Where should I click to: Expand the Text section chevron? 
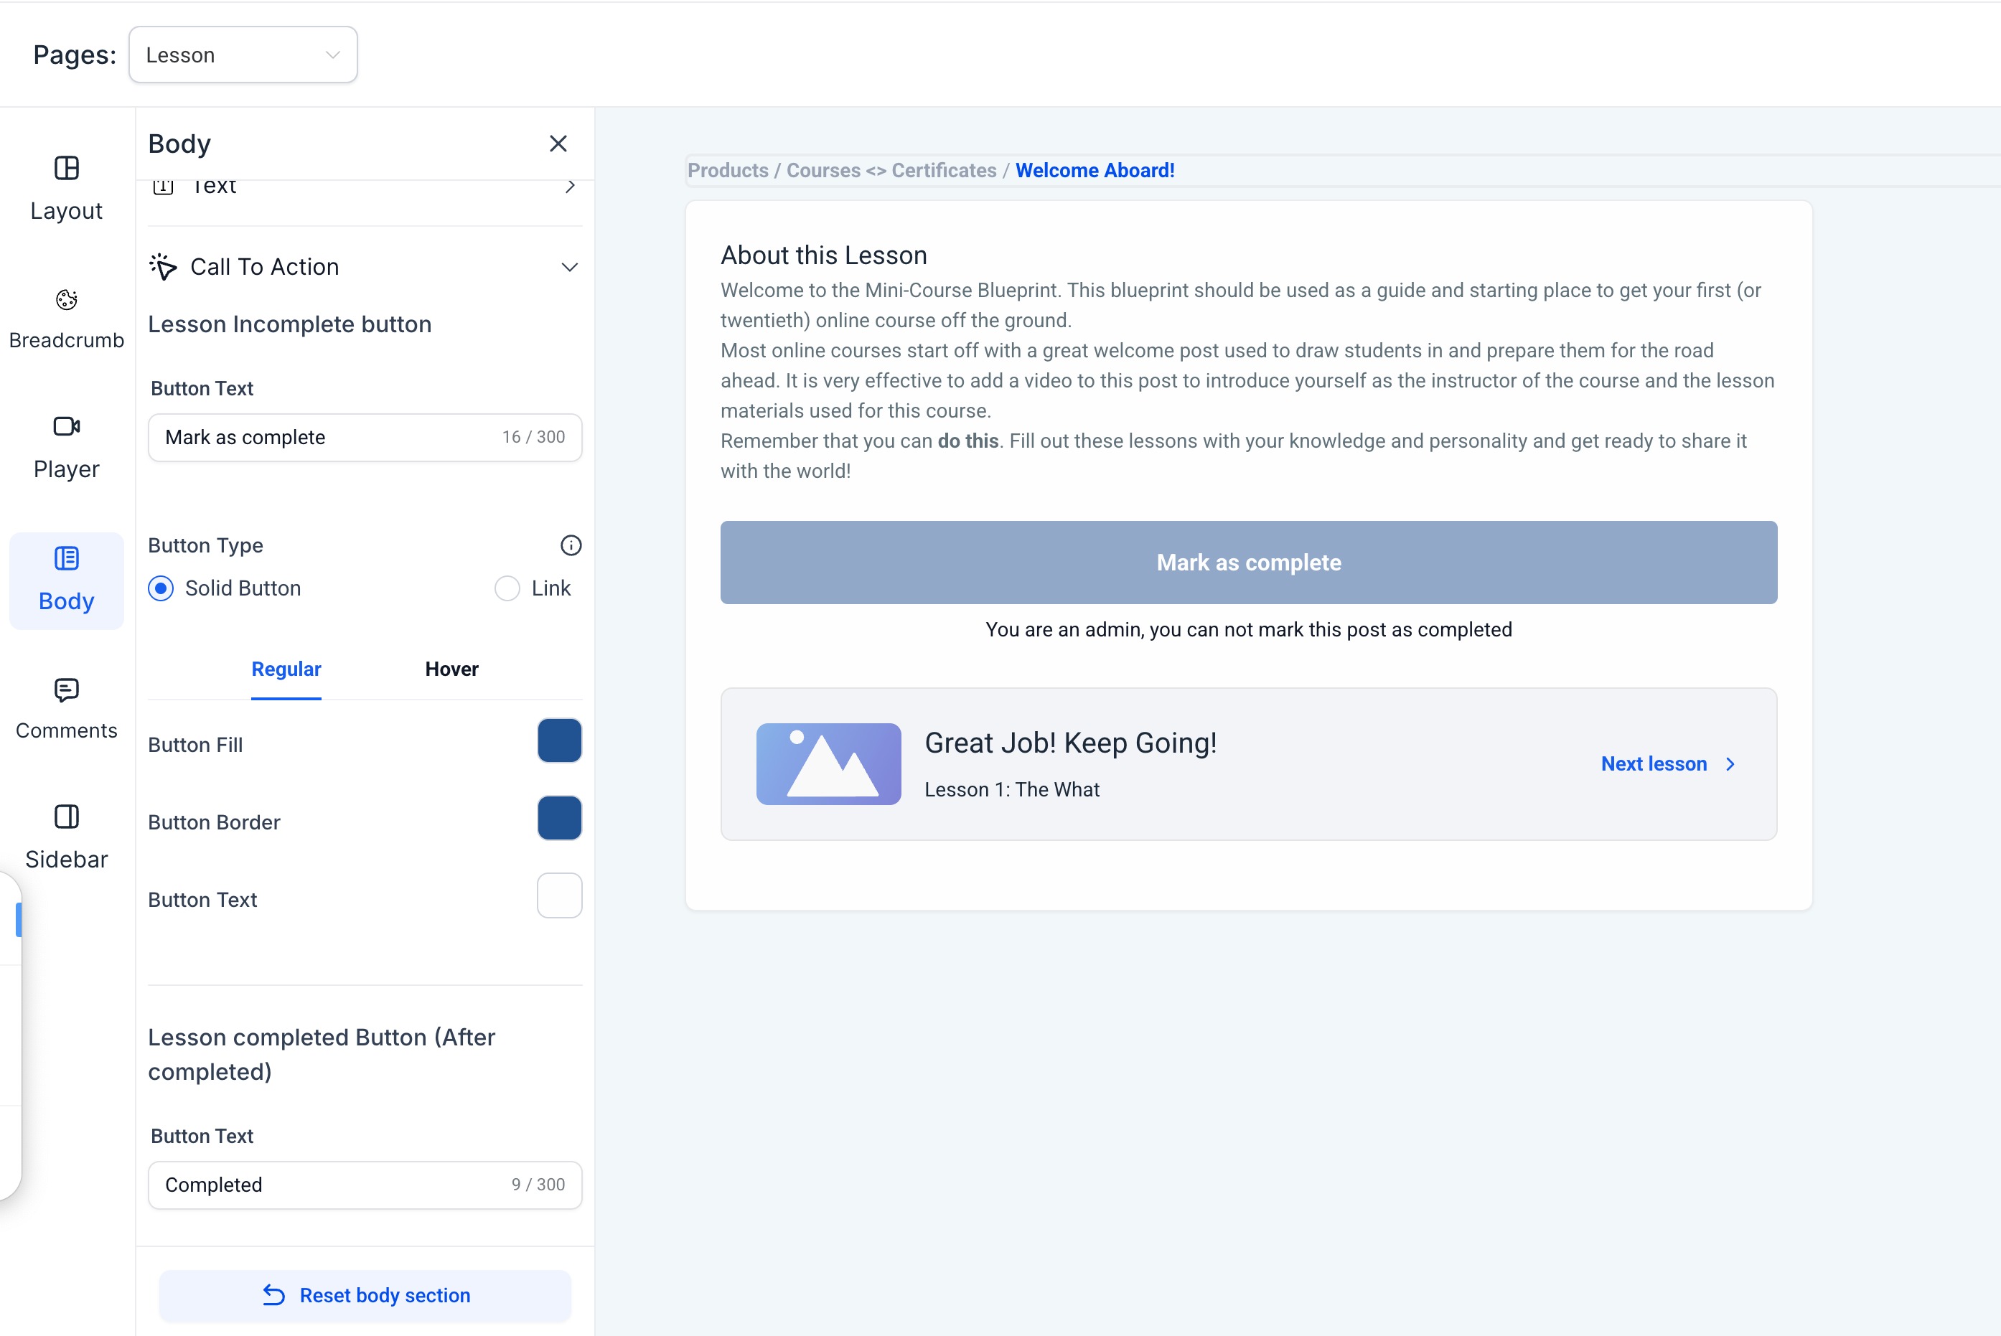(569, 187)
